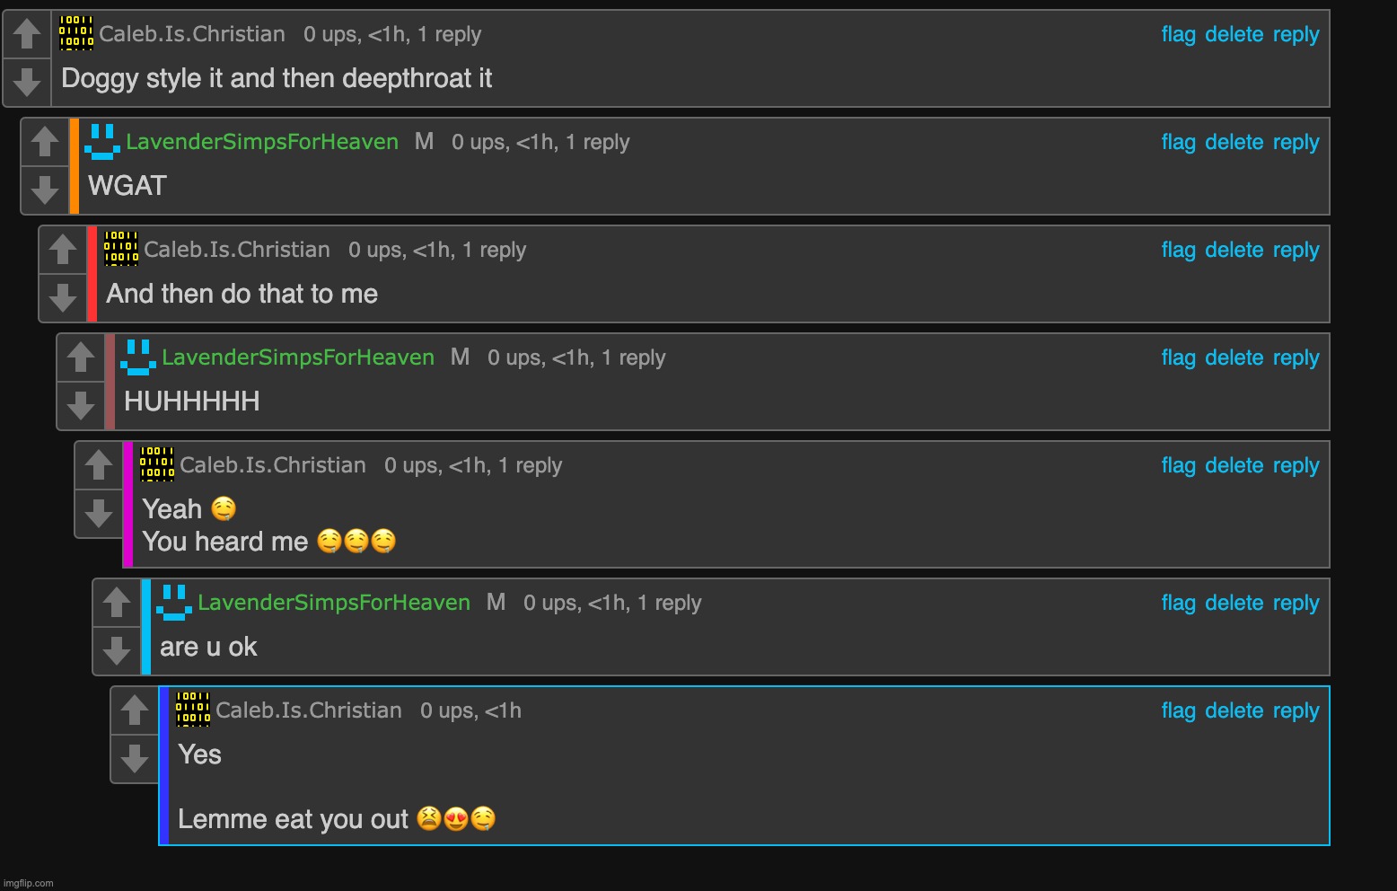Upvote the 'Lemme eat you out' comment

(135, 710)
